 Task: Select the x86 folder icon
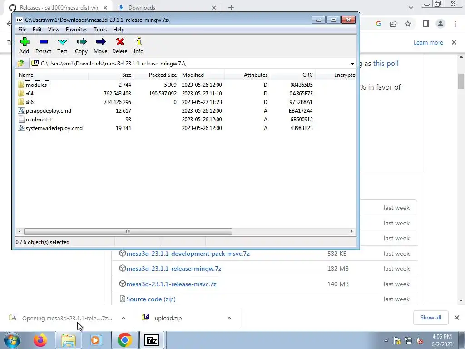tap(21, 102)
